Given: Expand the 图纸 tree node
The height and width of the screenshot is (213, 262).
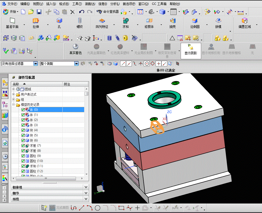Looking at the screenshot, I should pyautogui.click(x=14, y=89).
